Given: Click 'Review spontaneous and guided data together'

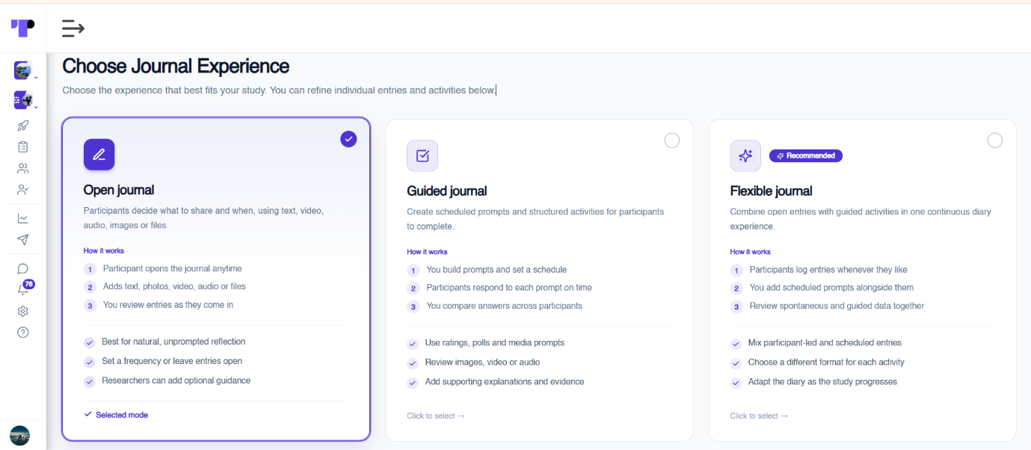Looking at the screenshot, I should coord(837,306).
